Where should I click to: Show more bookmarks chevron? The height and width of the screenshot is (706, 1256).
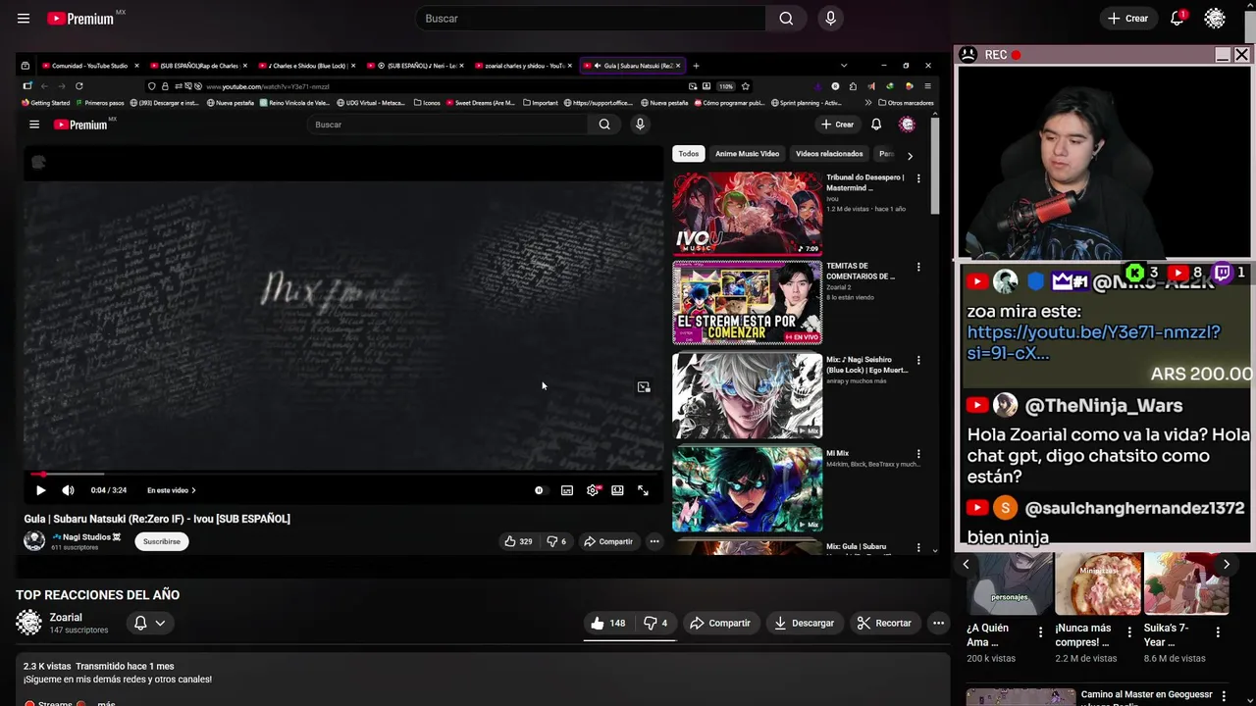(x=867, y=102)
